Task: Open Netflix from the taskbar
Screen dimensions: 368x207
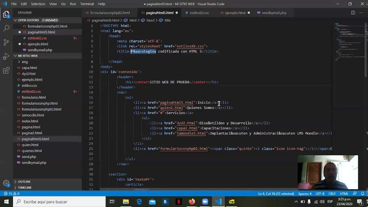Action: [x=179, y=202]
